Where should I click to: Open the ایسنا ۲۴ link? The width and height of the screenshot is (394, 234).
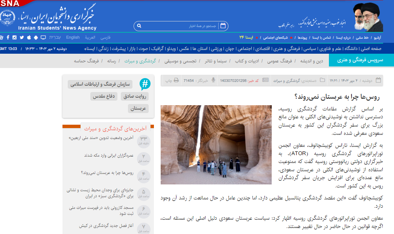[x=246, y=37]
